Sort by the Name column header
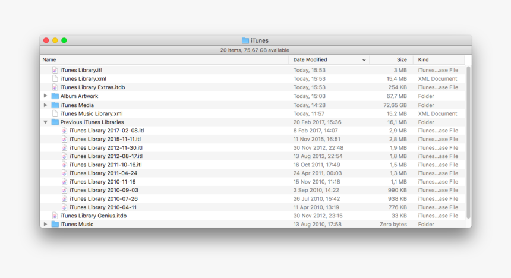The width and height of the screenshot is (511, 278). [164, 59]
